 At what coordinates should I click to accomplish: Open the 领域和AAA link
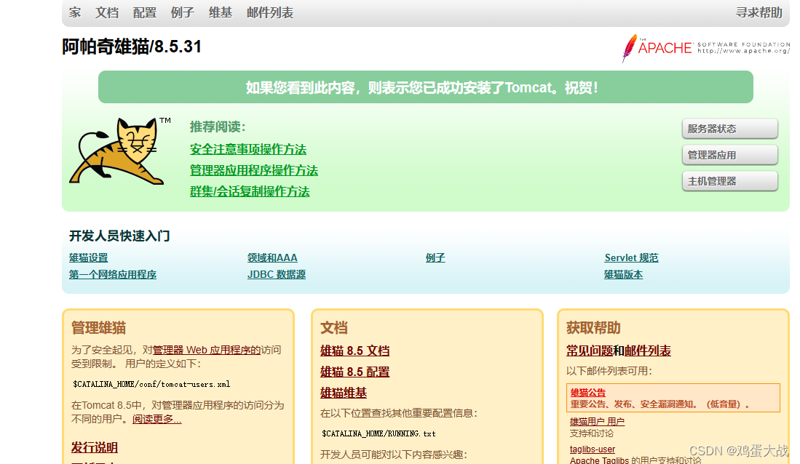pyautogui.click(x=272, y=258)
